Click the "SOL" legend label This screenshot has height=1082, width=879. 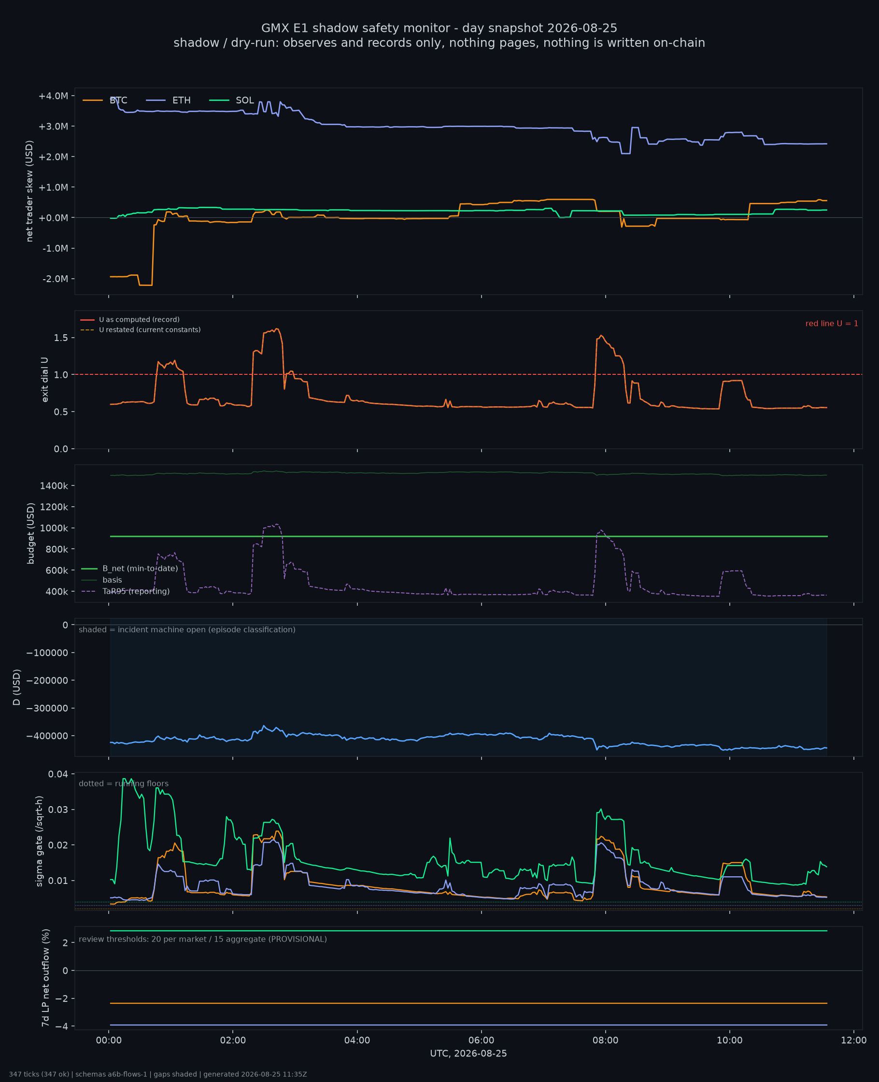[245, 100]
